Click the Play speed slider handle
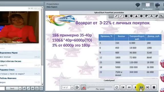164x92 pixels. click(88, 87)
